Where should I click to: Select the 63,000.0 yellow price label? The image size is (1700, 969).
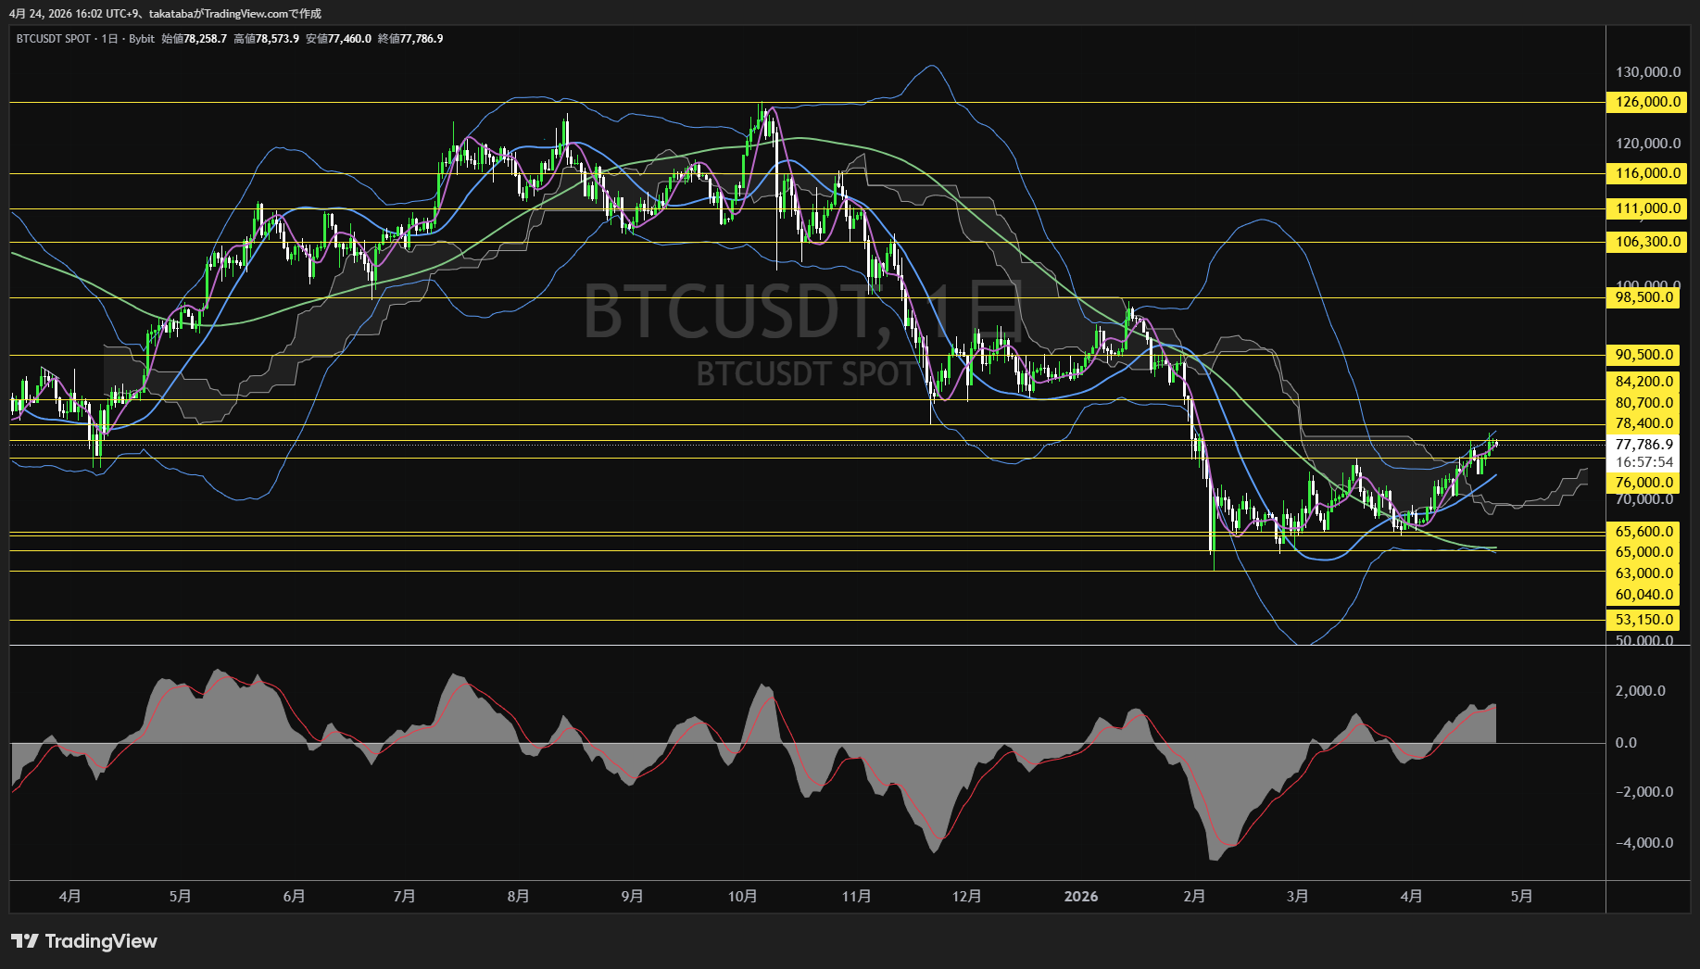(1643, 573)
